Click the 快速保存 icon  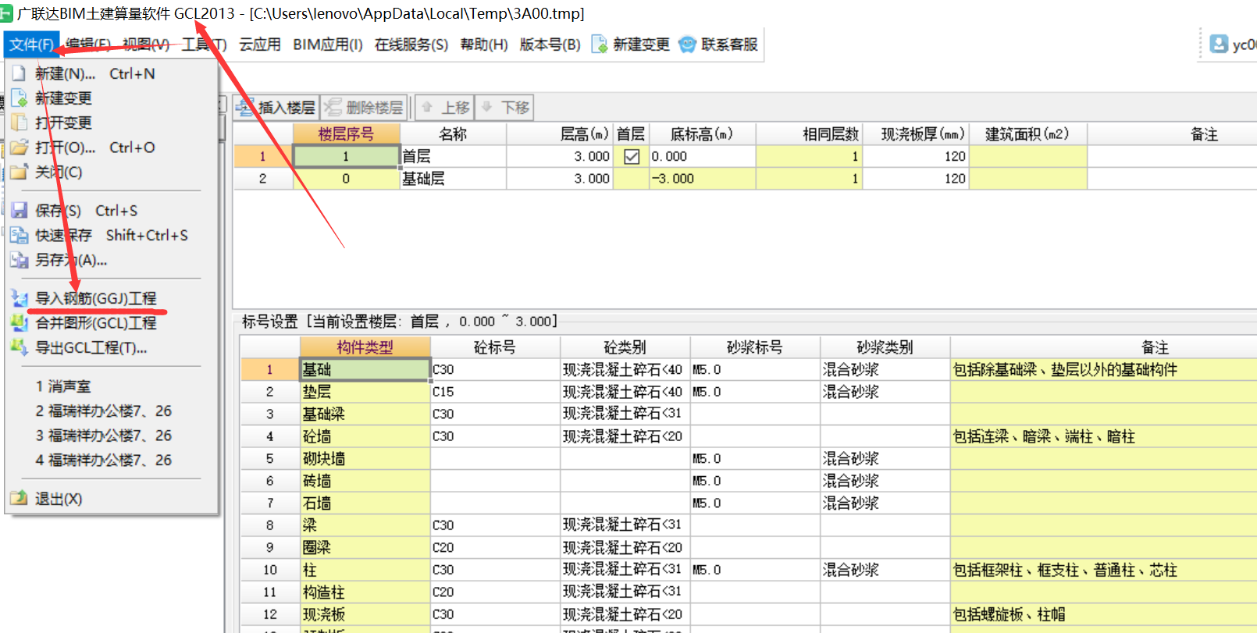(19, 235)
